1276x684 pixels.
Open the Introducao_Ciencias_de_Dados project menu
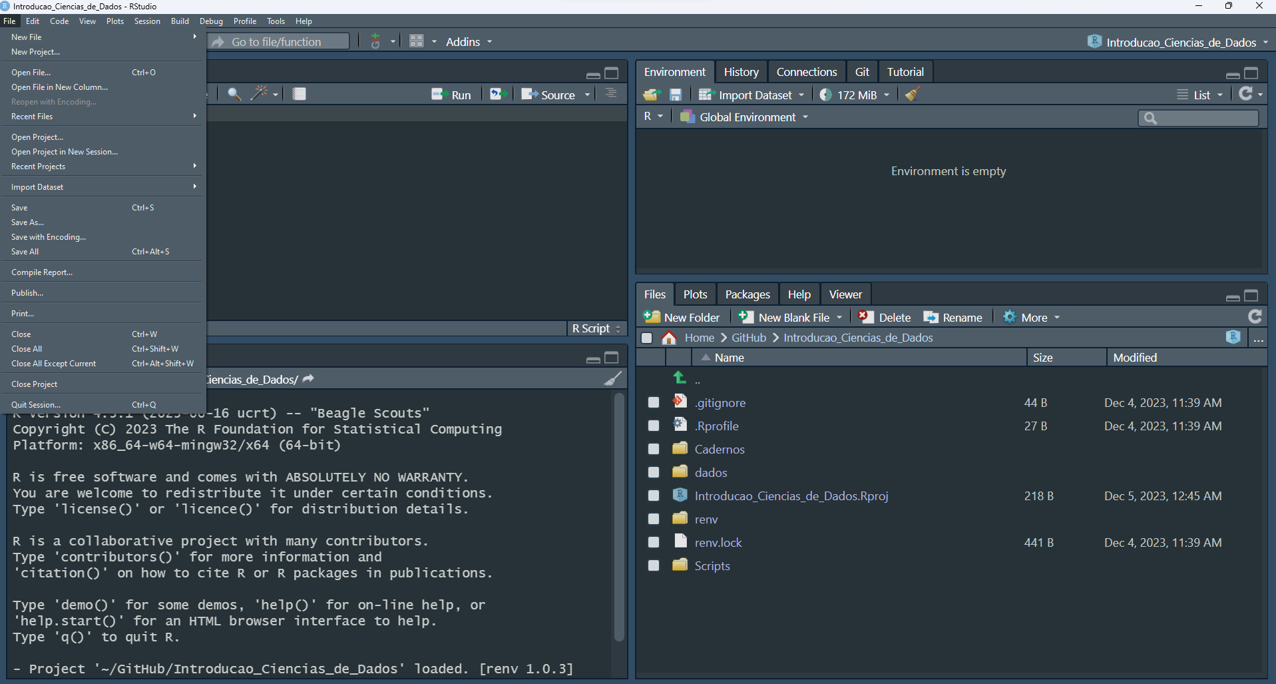click(x=1178, y=42)
